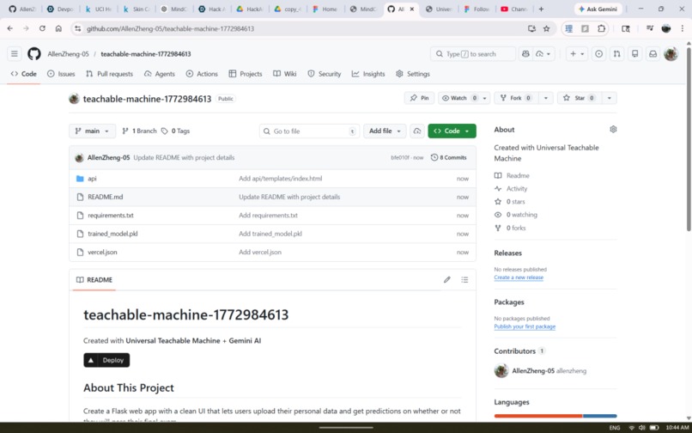
Task: Open the 1 Branch link
Action: (139, 131)
